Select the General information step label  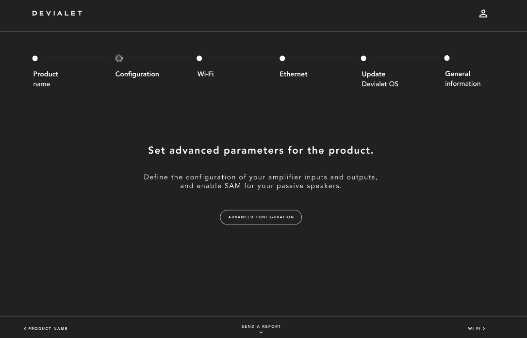(x=462, y=79)
